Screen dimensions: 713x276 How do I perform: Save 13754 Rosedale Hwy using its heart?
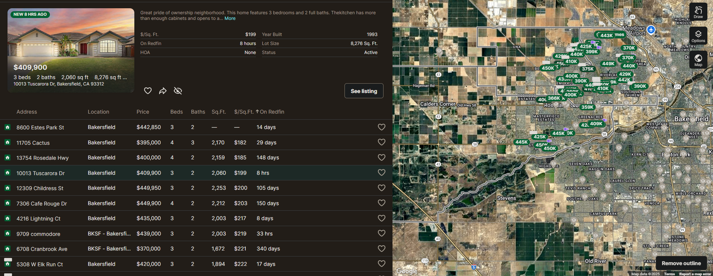click(x=382, y=157)
